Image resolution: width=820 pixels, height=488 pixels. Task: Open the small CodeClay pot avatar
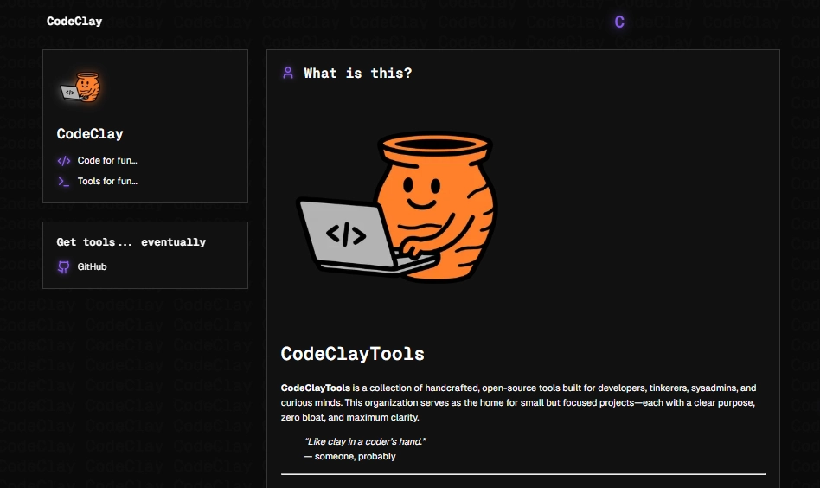click(x=80, y=87)
